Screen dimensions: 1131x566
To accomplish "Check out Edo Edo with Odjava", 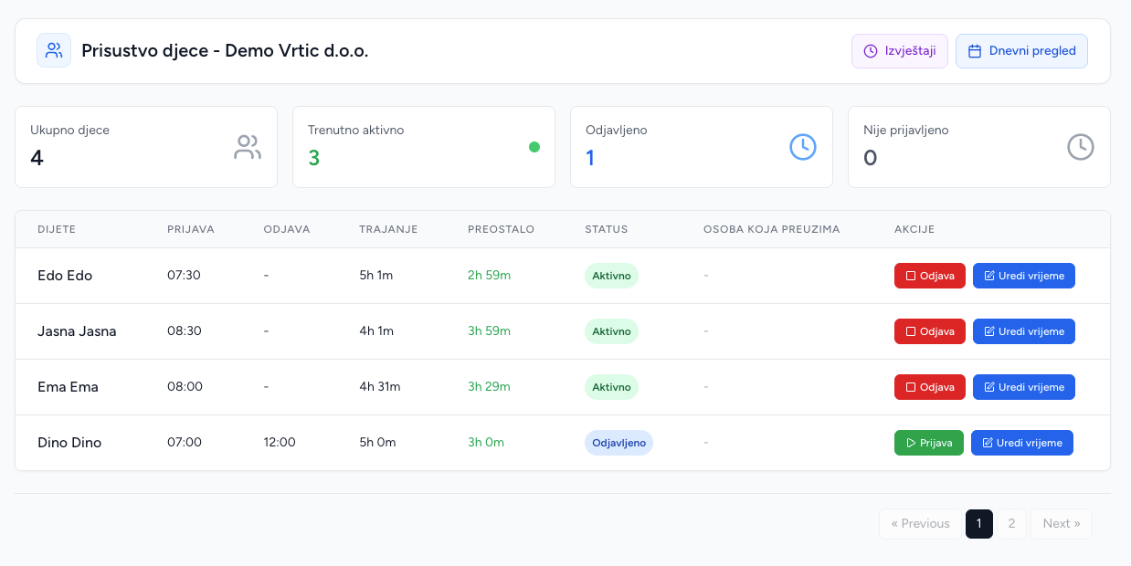I will [930, 276].
